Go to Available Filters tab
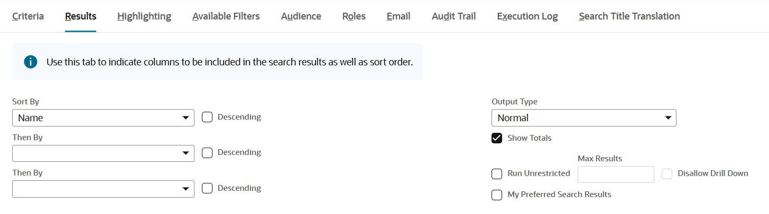This screenshot has width=769, height=214. point(226,16)
